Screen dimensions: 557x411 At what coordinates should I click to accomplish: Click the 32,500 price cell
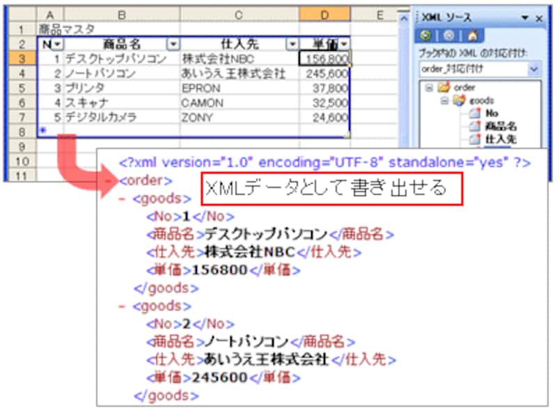(x=324, y=102)
